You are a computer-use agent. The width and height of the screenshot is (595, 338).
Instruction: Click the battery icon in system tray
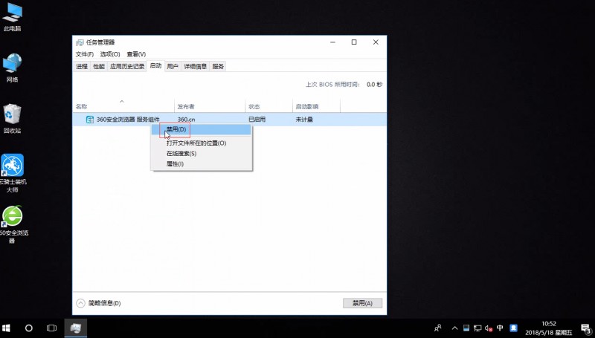466,328
